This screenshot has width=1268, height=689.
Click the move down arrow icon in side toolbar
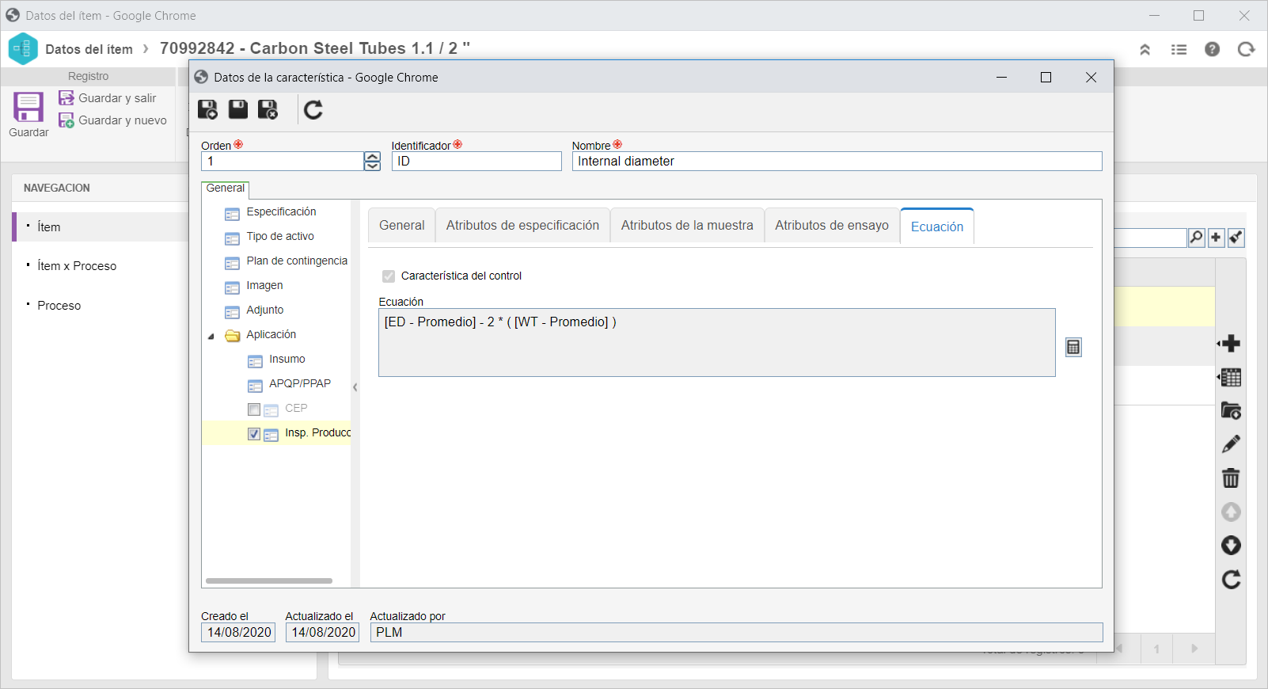tap(1231, 546)
